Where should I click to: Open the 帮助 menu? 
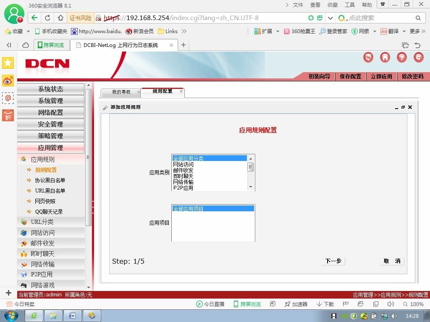[x=367, y=5]
